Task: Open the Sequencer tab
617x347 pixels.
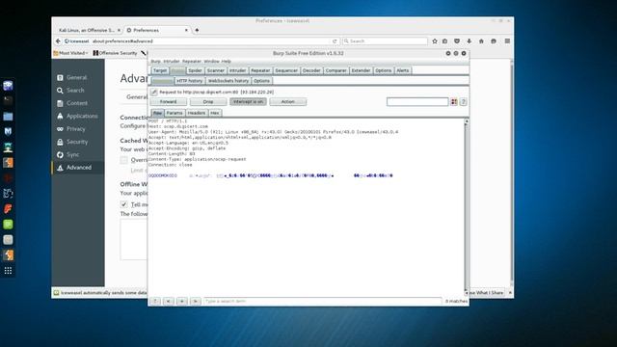Action: pyautogui.click(x=286, y=70)
